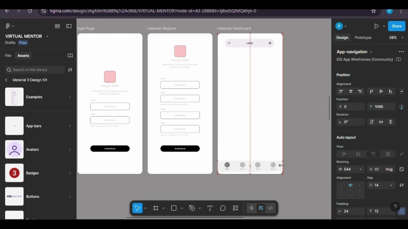Open Move tool options chevron
The width and height of the screenshot is (408, 229).
(145, 208)
